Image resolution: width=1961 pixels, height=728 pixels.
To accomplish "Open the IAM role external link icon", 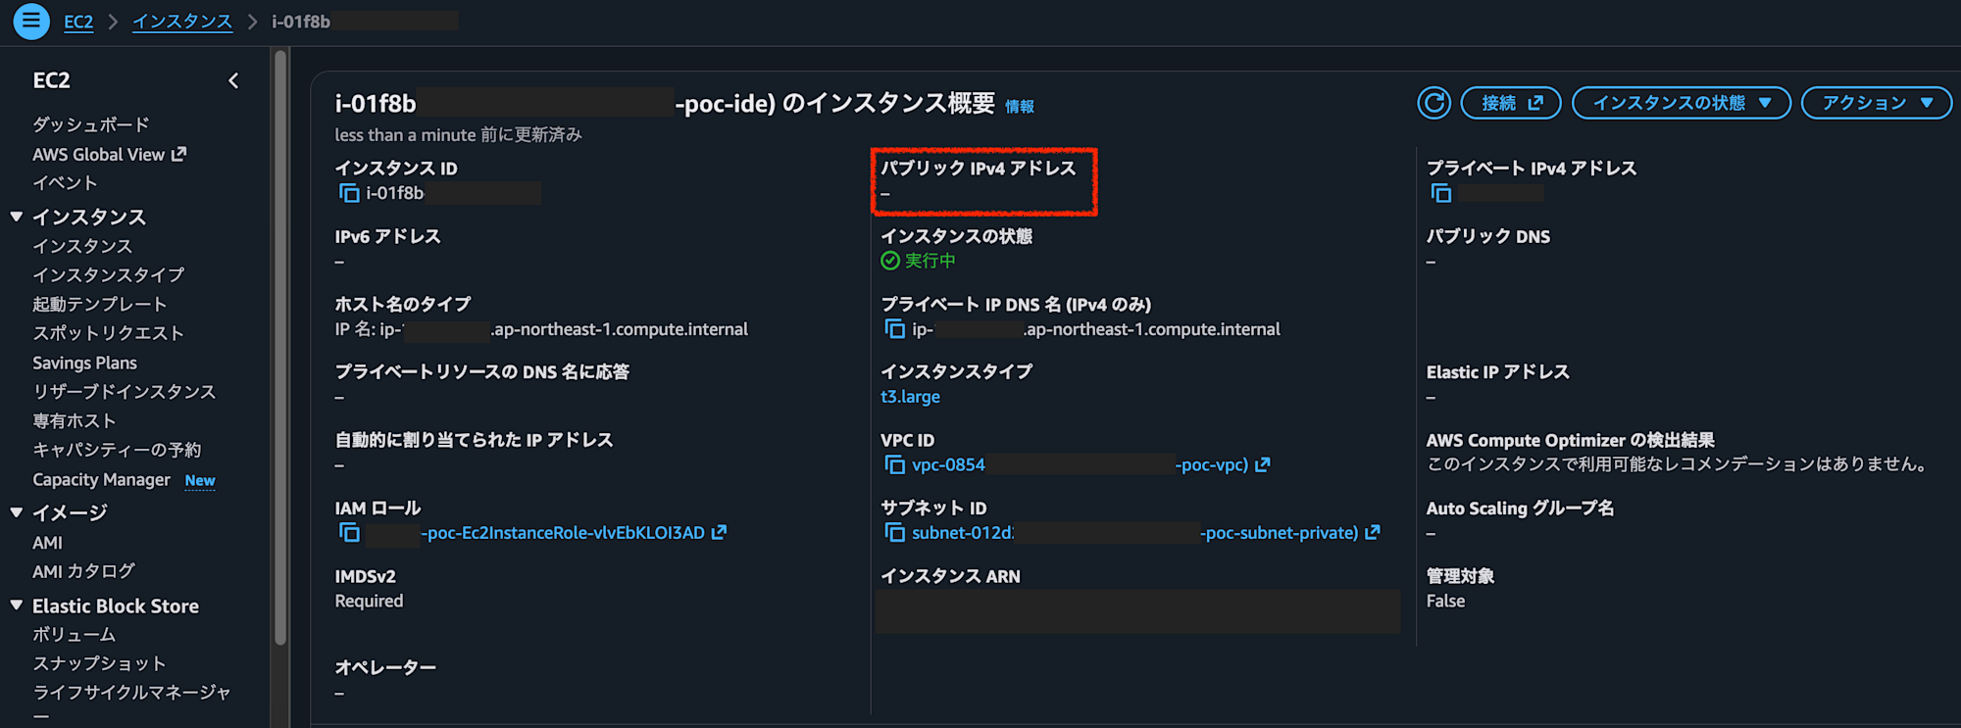I will pyautogui.click(x=719, y=532).
